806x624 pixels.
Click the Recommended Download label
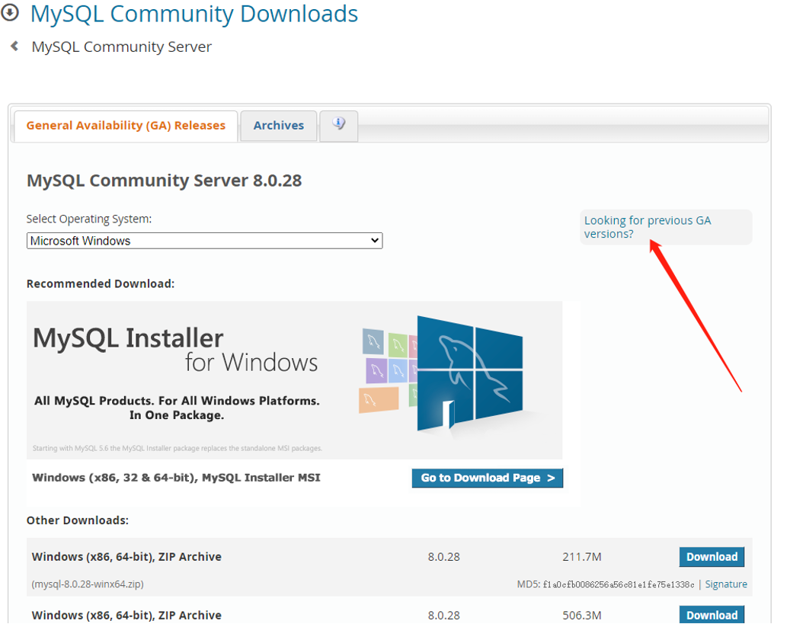[x=101, y=283]
